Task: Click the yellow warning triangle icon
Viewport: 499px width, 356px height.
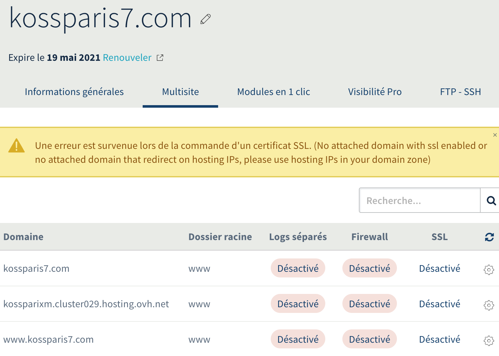Action: (16, 146)
